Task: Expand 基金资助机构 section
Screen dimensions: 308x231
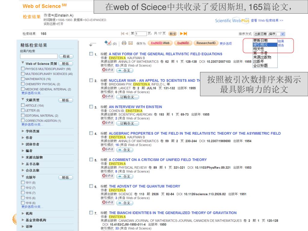Action: (23, 220)
